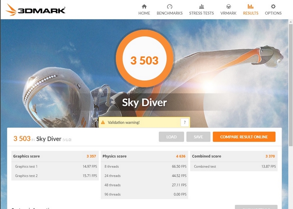Click the (V1.0) version text
Screen dimensions: 293x209
(x=67, y=140)
